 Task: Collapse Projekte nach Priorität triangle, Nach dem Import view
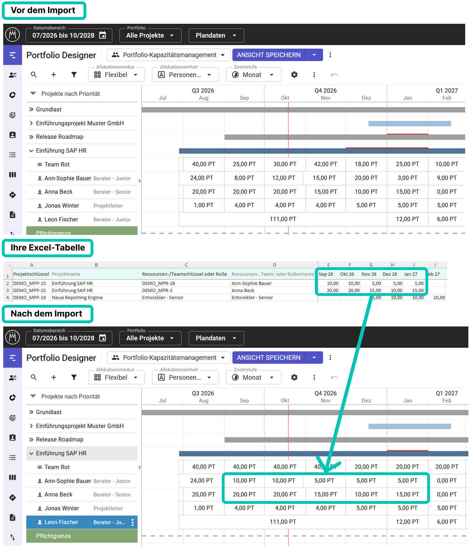pyautogui.click(x=33, y=396)
